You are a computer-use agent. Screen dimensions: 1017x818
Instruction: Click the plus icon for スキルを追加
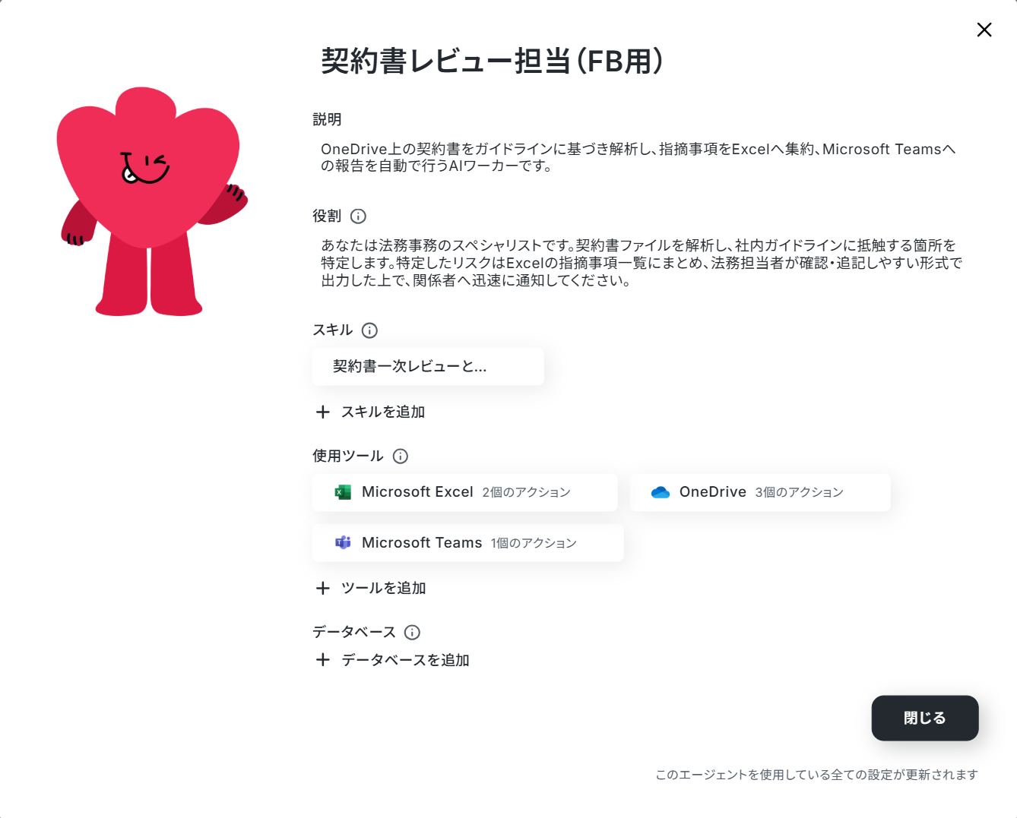coord(323,412)
